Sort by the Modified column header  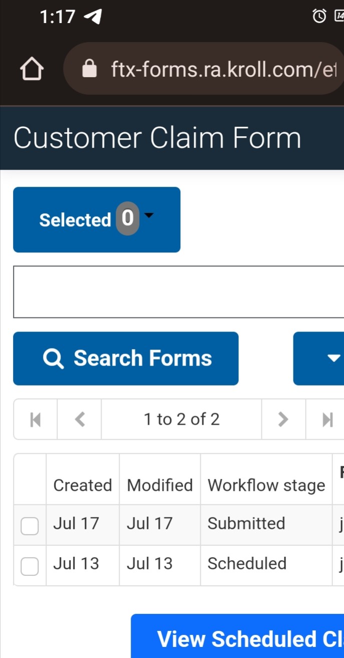coord(160,485)
